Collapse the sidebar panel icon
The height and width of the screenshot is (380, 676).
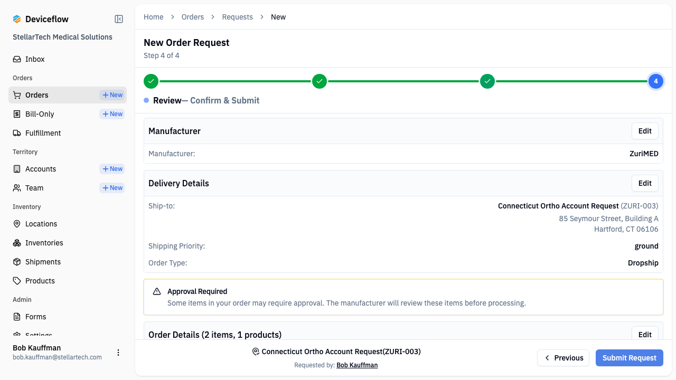click(x=119, y=19)
